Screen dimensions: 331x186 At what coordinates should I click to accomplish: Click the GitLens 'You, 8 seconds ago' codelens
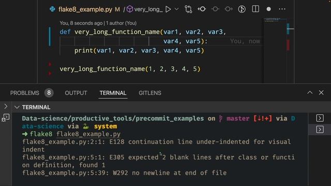pos(98,23)
